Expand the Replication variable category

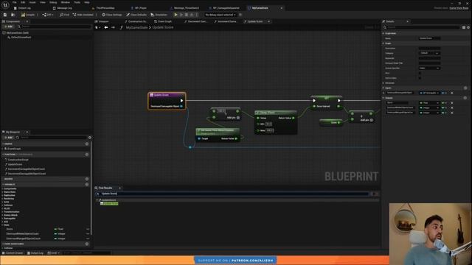3,195
